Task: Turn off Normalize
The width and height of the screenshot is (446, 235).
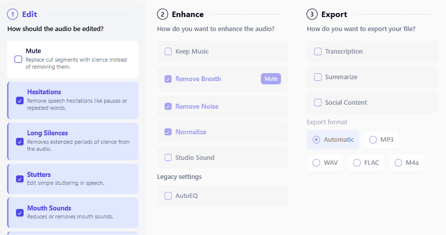Action: tap(168, 132)
